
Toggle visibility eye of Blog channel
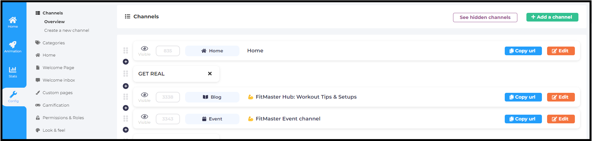144,95
